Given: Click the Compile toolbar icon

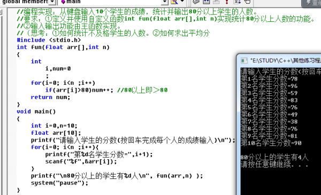Looking at the screenshot, I should coord(196,2).
